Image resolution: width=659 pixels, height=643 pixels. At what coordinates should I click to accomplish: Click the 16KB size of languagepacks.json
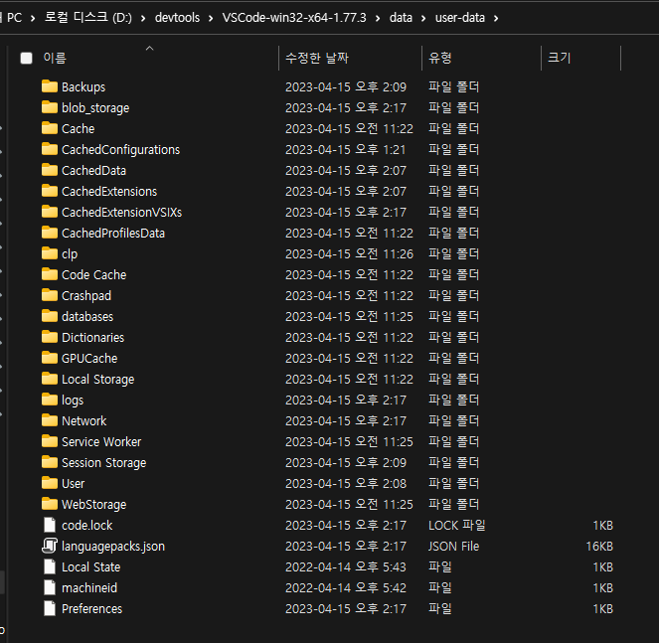click(x=599, y=547)
